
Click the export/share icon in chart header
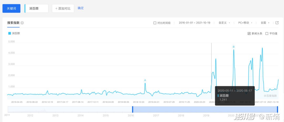pyautogui.click(x=277, y=23)
